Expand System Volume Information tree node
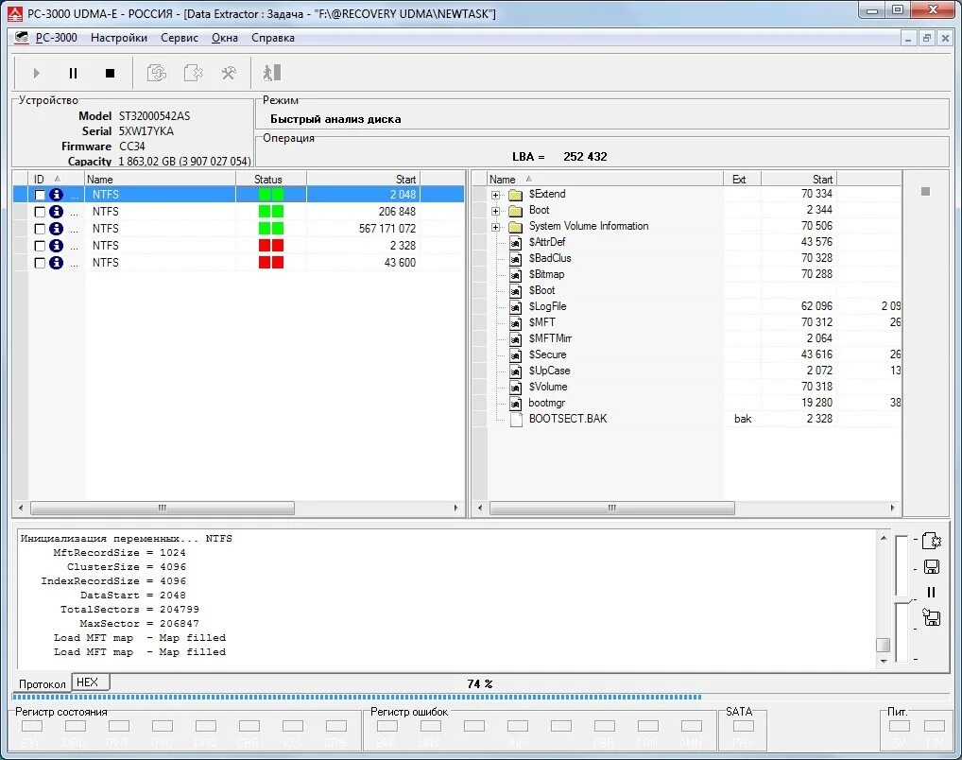 [496, 227]
